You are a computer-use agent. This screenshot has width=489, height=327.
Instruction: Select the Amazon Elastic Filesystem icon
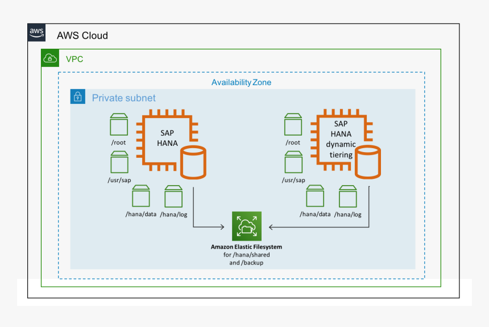[x=247, y=226]
